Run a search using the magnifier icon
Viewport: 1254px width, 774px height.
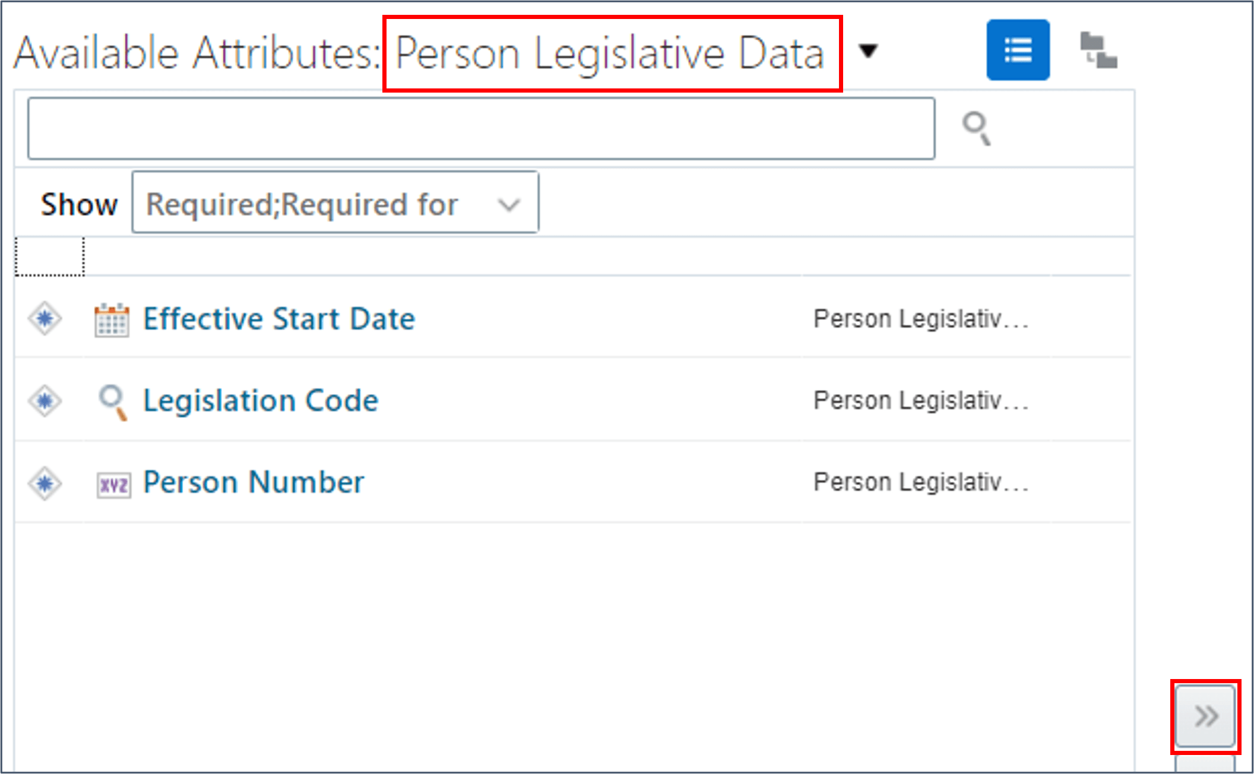pyautogui.click(x=977, y=128)
